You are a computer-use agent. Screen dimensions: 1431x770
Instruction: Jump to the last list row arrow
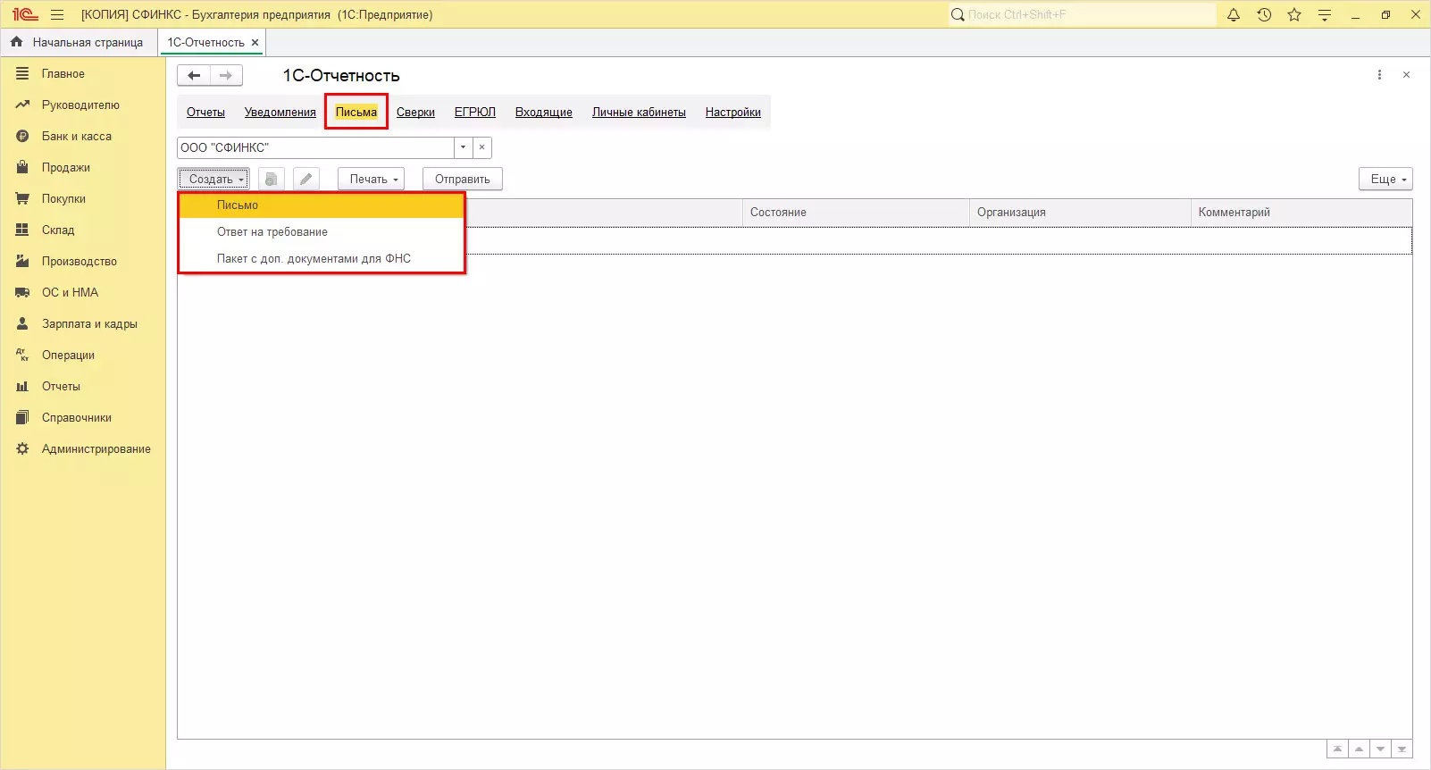[x=1402, y=749]
